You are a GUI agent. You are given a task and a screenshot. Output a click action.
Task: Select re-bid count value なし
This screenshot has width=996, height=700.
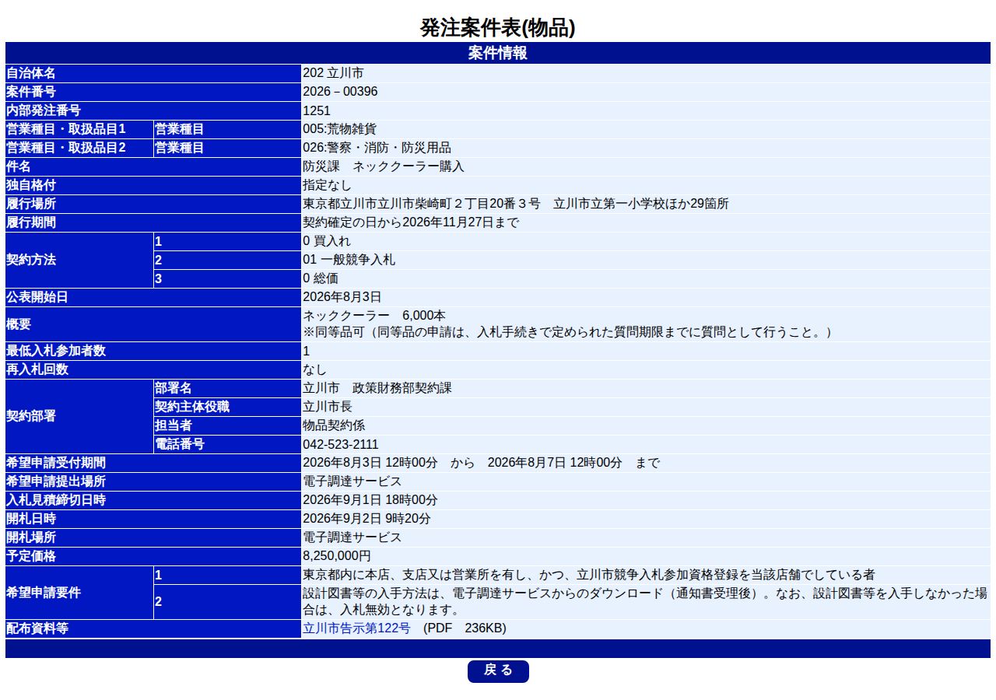[x=315, y=369]
